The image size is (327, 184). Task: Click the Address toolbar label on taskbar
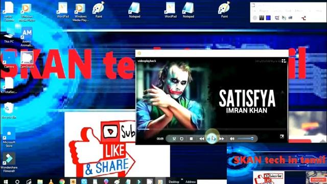pos(191,182)
